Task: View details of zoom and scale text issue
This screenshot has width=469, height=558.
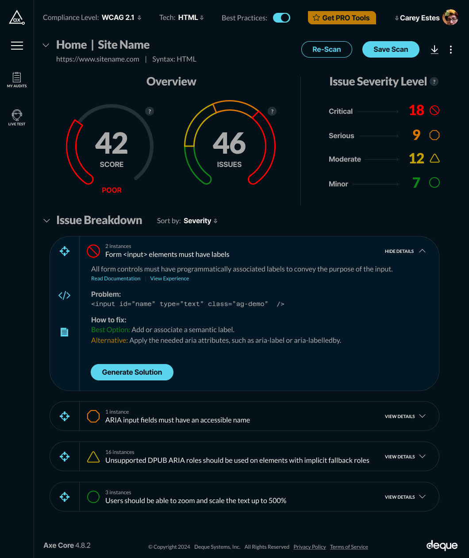Action: tap(405, 497)
